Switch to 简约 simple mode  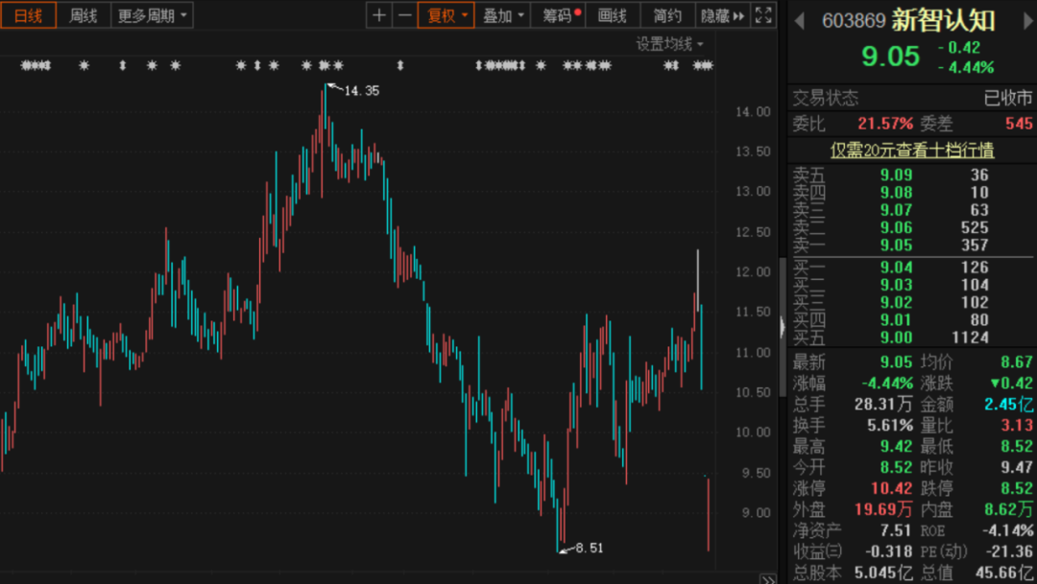667,15
